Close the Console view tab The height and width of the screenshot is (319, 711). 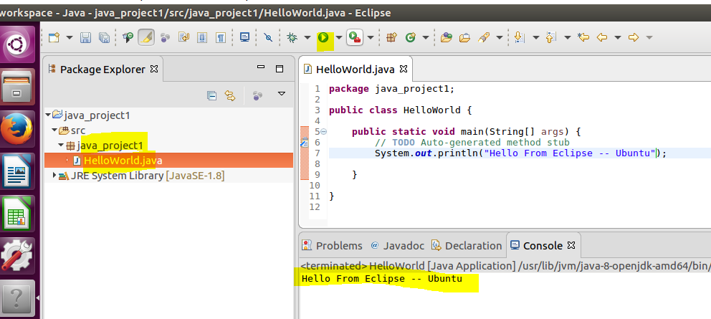(x=571, y=245)
